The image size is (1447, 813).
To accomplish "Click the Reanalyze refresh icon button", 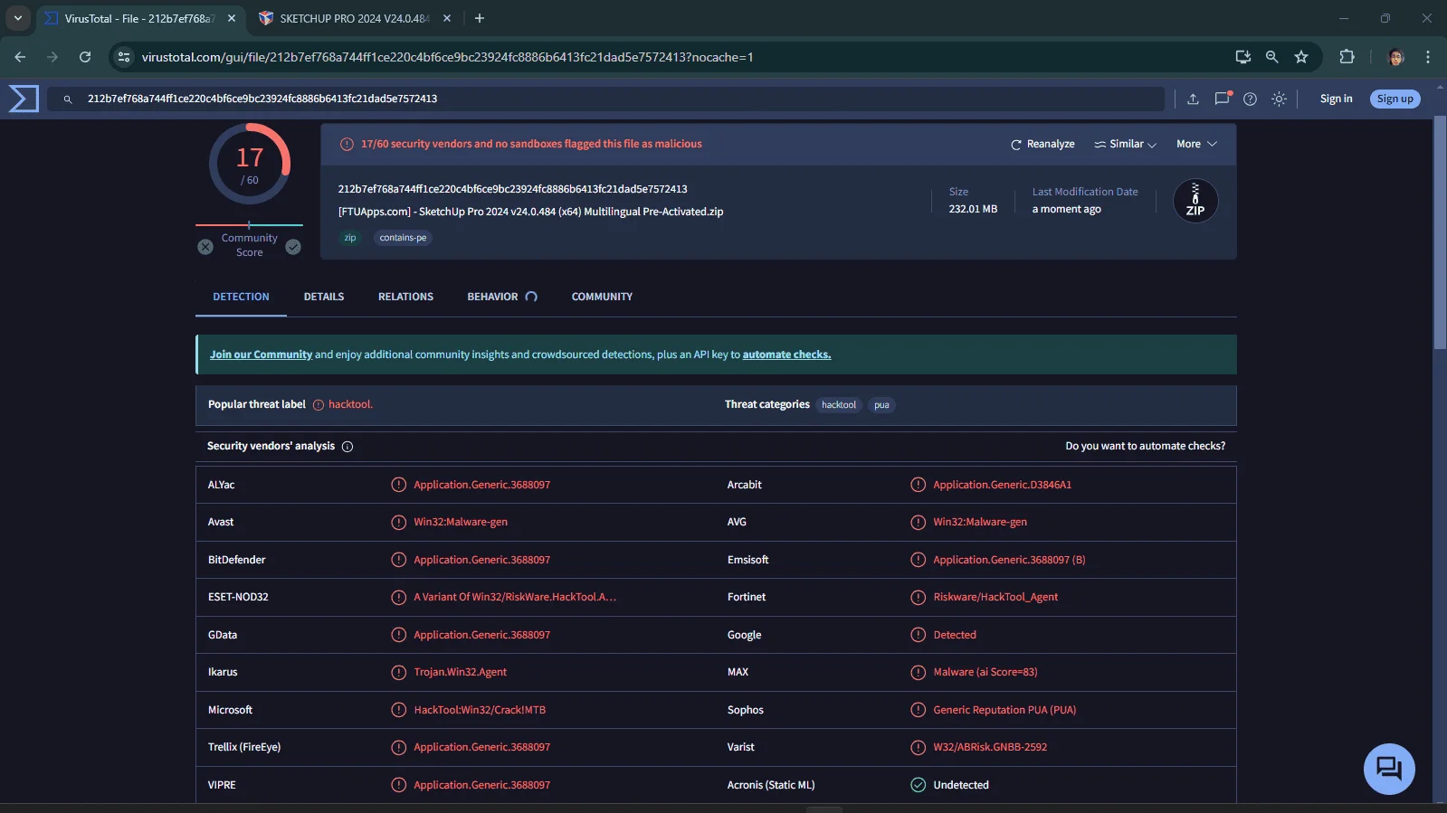I will pos(1042,145).
